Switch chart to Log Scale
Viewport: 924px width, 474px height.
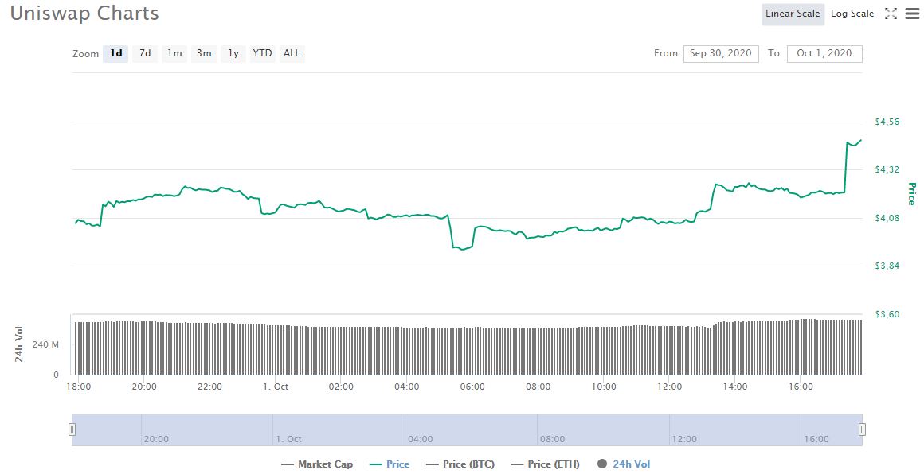tap(852, 14)
